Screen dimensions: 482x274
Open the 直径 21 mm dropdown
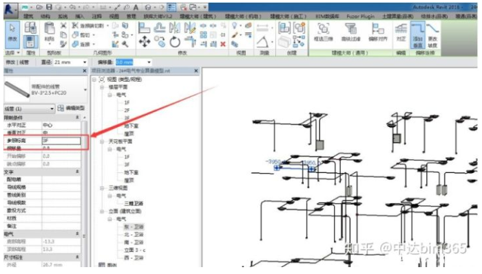pyautogui.click(x=85, y=62)
